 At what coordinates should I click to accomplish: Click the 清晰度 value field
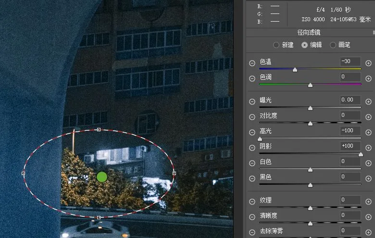coord(350,215)
